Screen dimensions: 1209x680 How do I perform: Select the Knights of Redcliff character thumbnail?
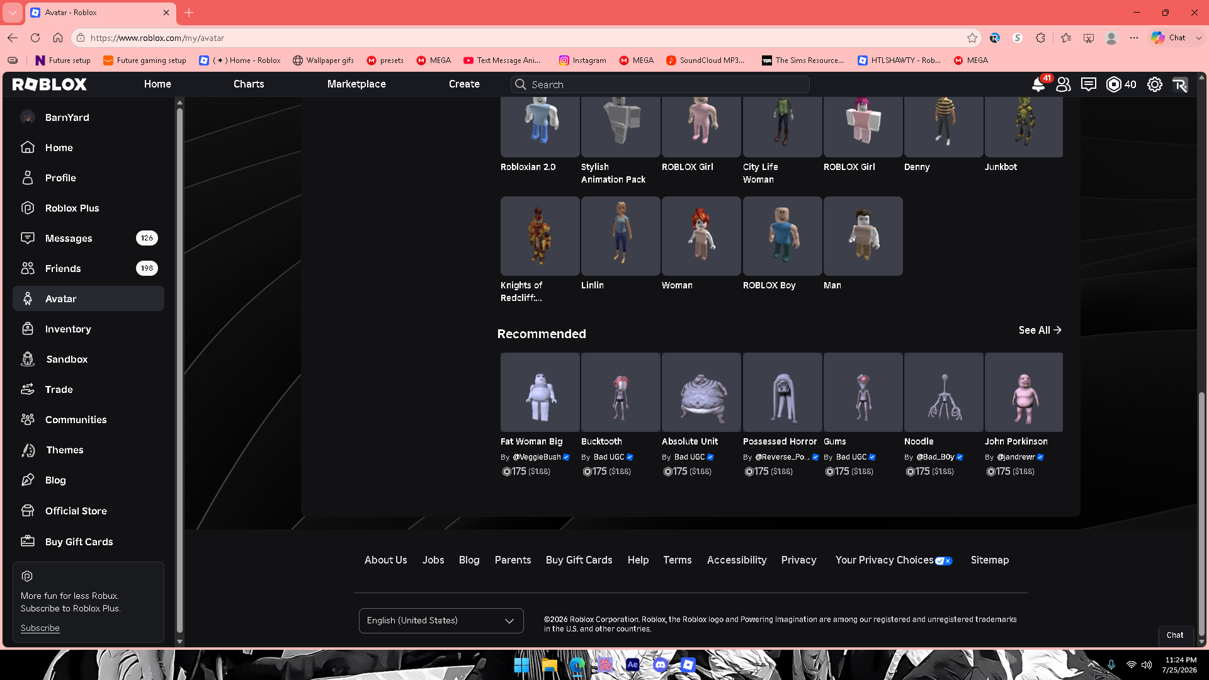pyautogui.click(x=540, y=236)
